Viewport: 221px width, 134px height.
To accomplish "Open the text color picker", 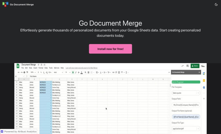I will click(x=82, y=72).
